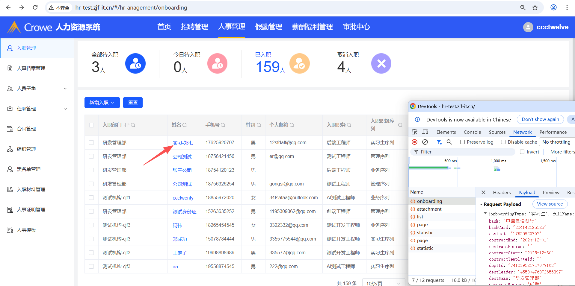
Task: Click the DevTools record network log icon
Action: (x=415, y=142)
